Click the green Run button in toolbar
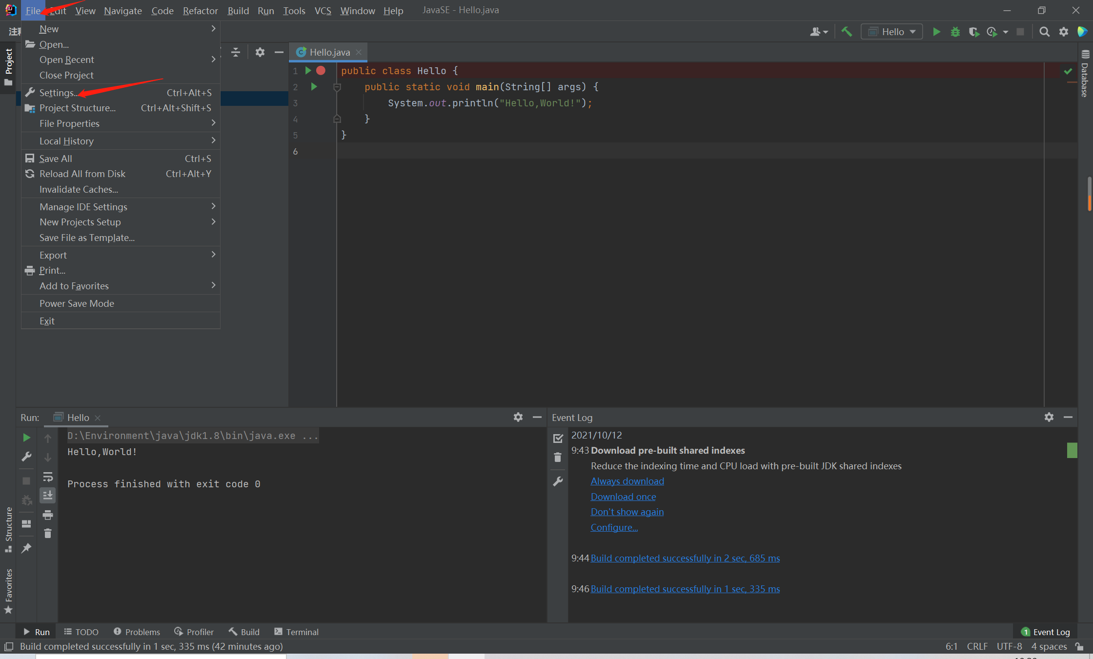The width and height of the screenshot is (1093, 659). coord(936,32)
